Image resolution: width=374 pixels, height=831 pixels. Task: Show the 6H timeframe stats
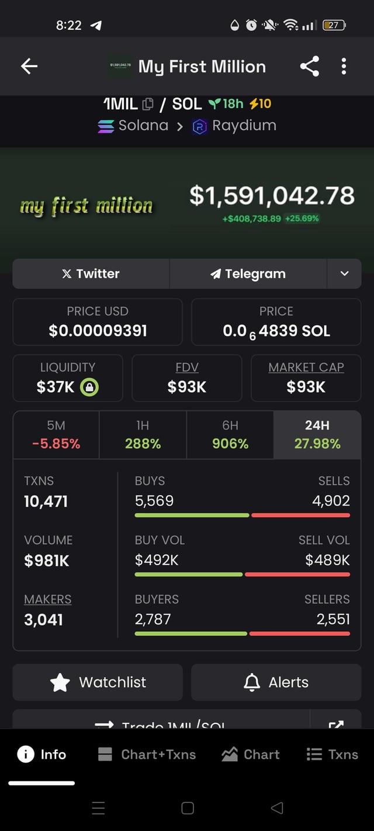click(230, 435)
